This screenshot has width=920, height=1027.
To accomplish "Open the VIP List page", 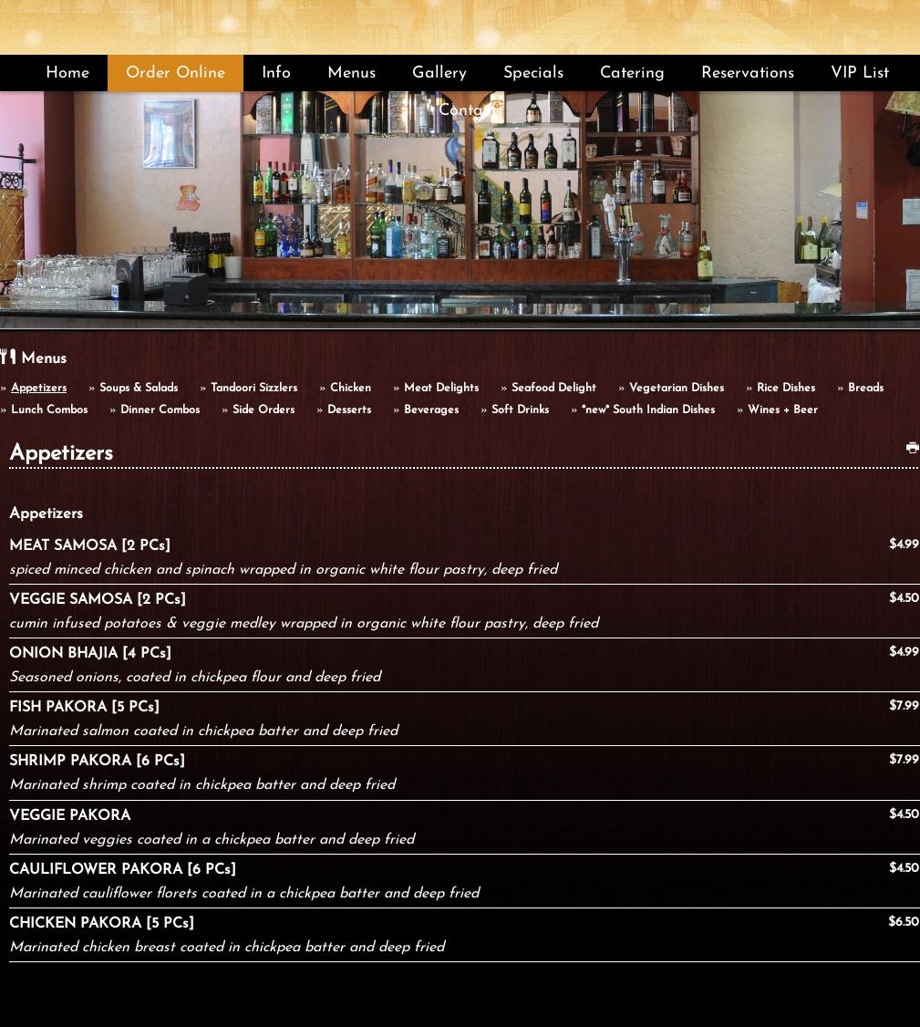I will click(x=859, y=73).
